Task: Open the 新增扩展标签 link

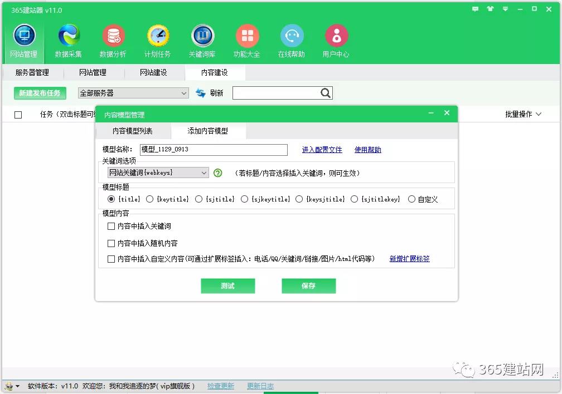Action: pos(409,259)
